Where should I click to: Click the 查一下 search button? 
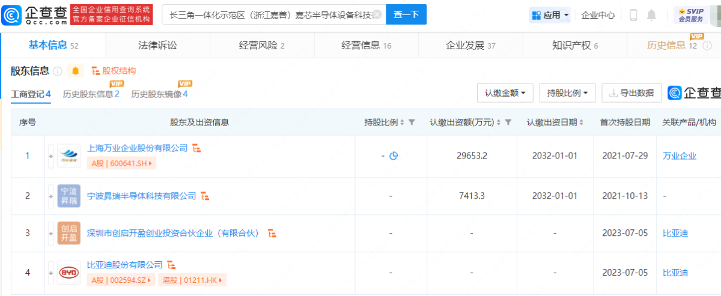[x=406, y=14]
